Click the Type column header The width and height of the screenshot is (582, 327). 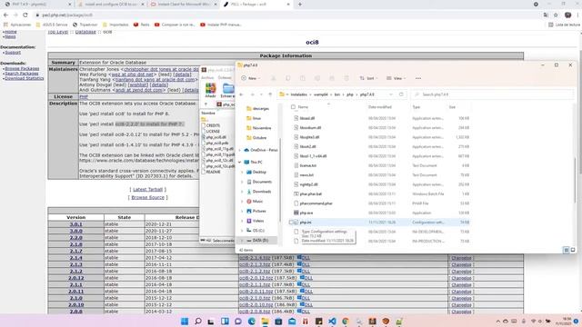[x=416, y=107]
